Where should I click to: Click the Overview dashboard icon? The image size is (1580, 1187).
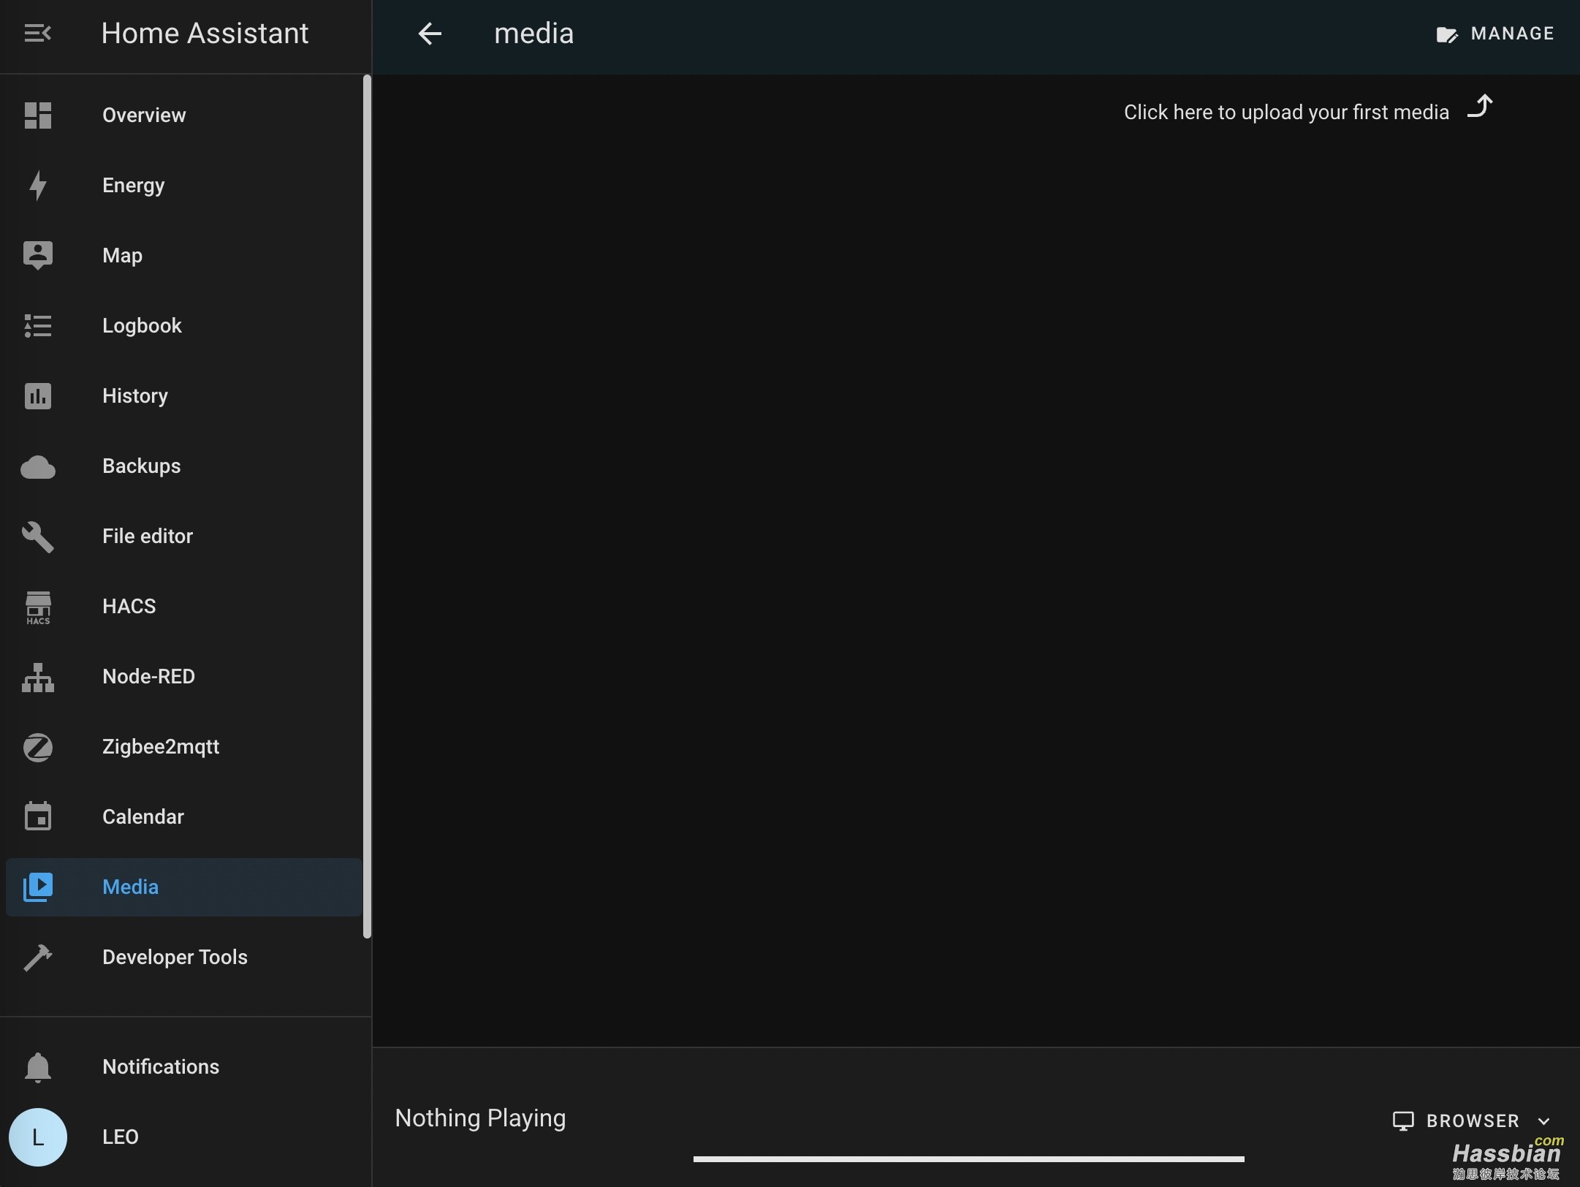point(38,115)
